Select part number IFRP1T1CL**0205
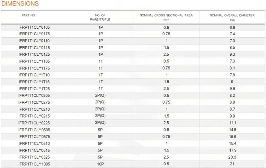 coord(34,95)
